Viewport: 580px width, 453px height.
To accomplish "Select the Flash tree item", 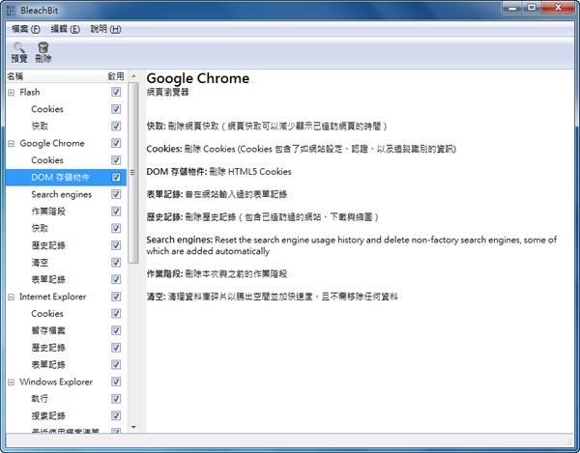I will 30,92.
